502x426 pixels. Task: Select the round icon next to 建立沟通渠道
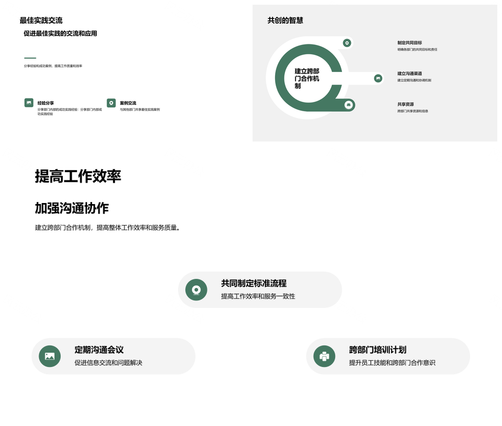tap(378, 78)
